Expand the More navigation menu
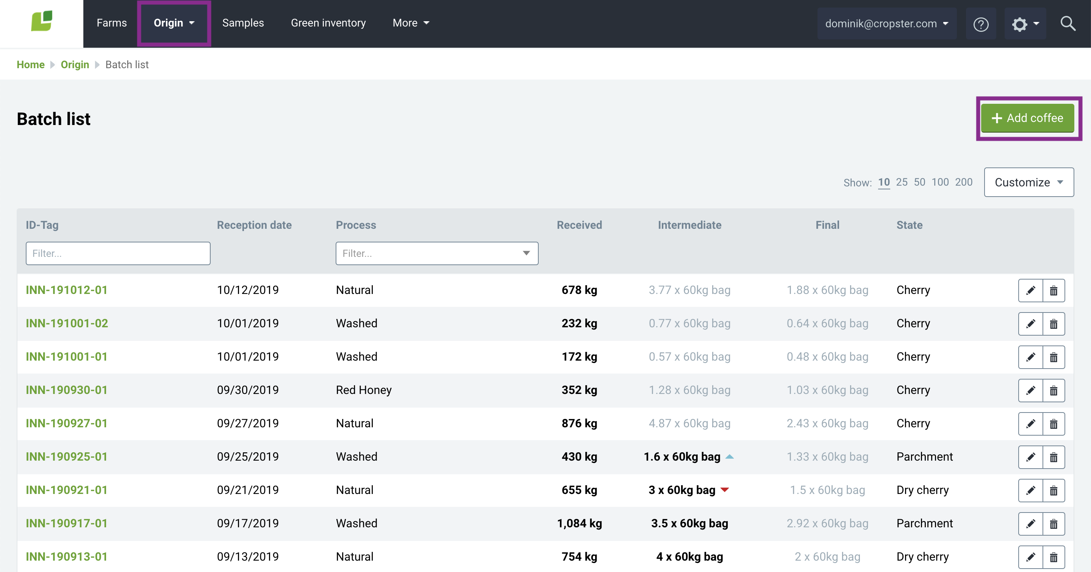 (x=411, y=23)
